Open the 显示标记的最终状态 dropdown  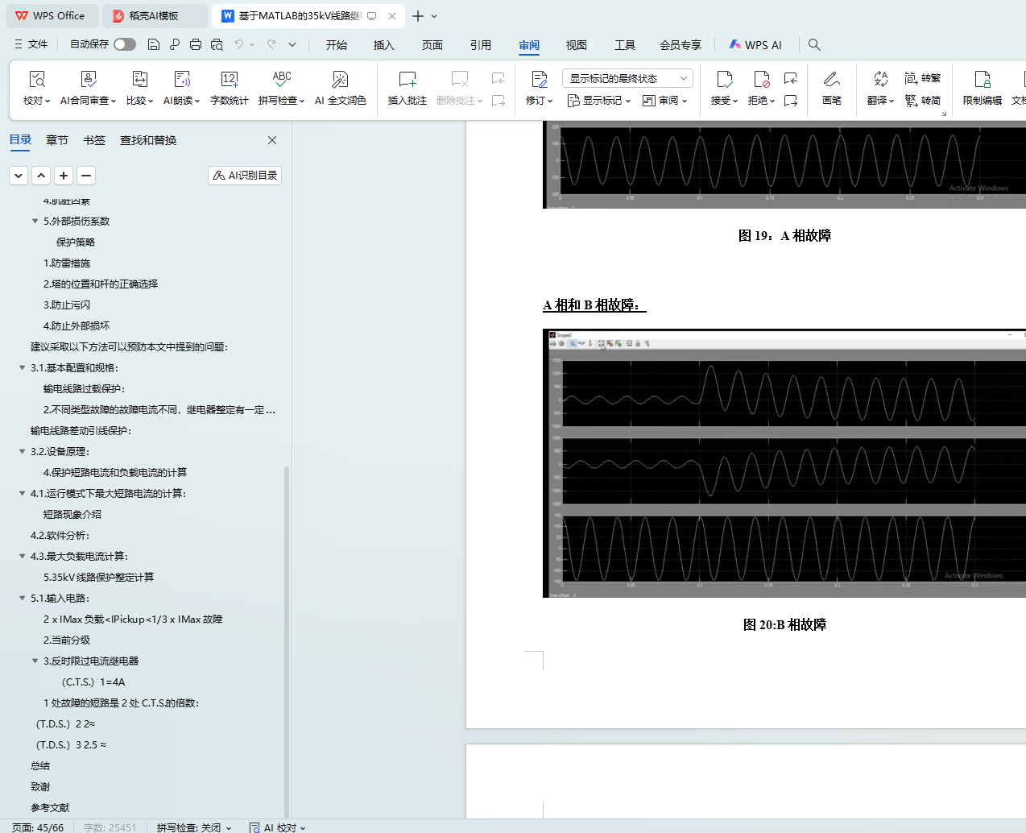(627, 78)
